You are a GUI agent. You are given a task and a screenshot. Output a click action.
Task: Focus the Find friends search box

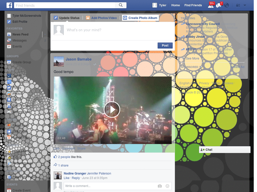click(65, 5)
